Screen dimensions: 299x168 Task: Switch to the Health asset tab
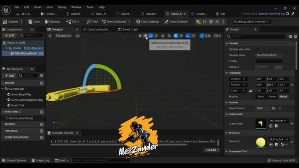[199, 14]
